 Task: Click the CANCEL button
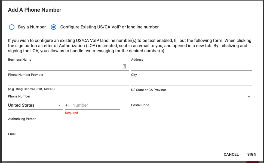coord(231,154)
